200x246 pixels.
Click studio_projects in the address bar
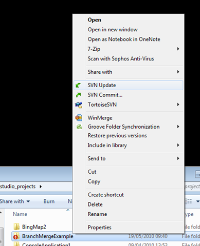coord(18,187)
